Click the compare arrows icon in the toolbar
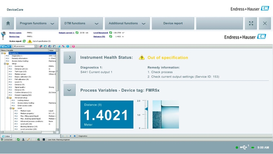273x154 pixels. pos(63,46)
